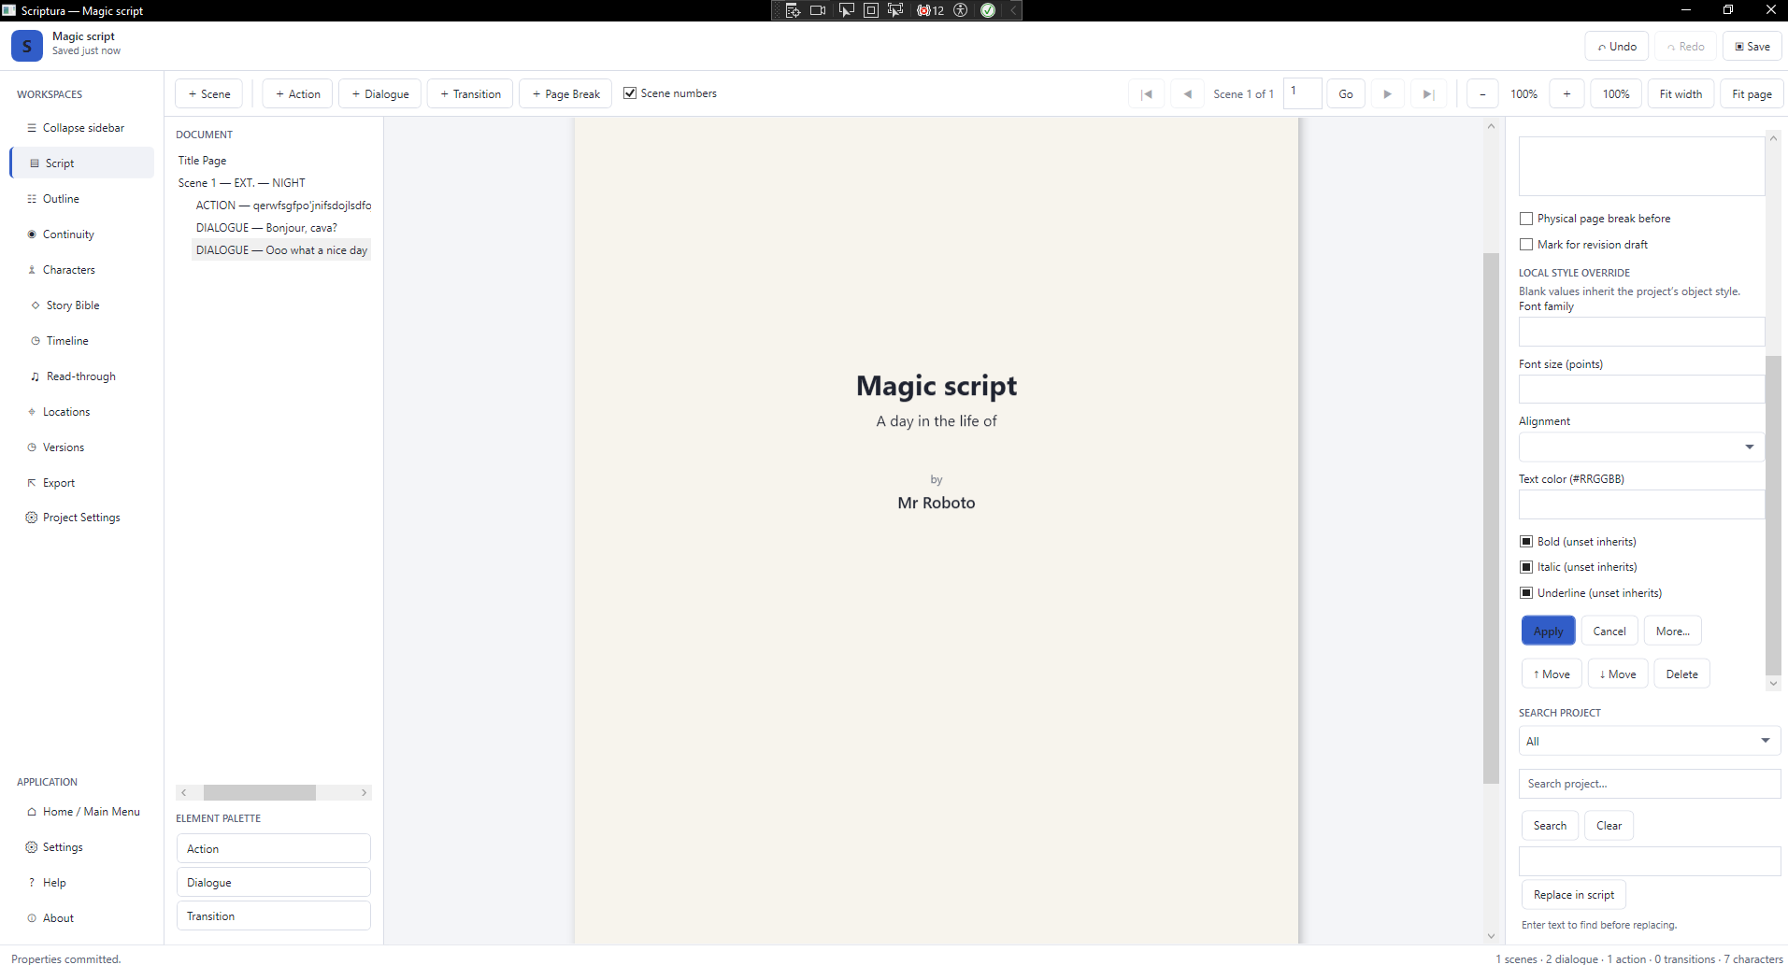
Task: Open the Characters workspace
Action: pyautogui.click(x=82, y=270)
